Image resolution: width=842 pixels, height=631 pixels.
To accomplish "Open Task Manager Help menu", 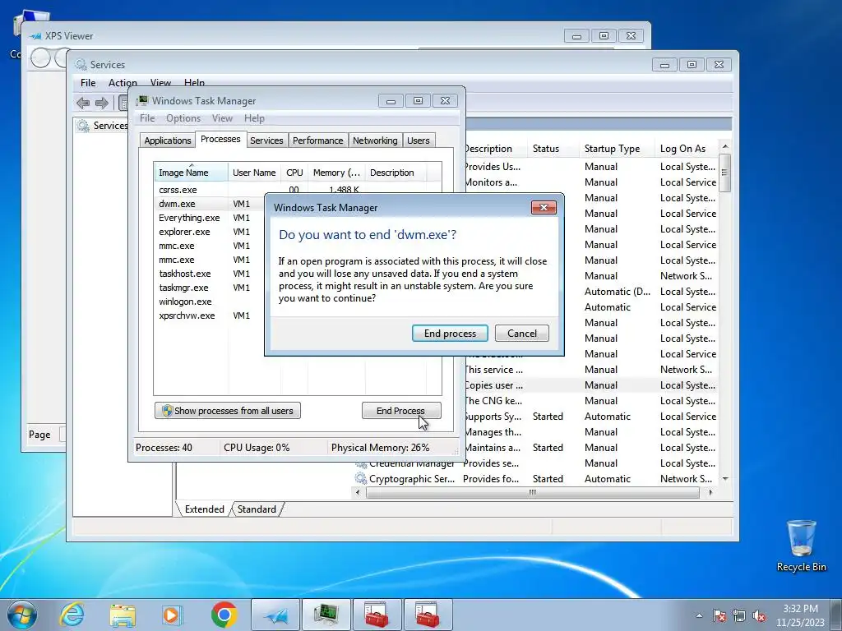I will point(254,118).
